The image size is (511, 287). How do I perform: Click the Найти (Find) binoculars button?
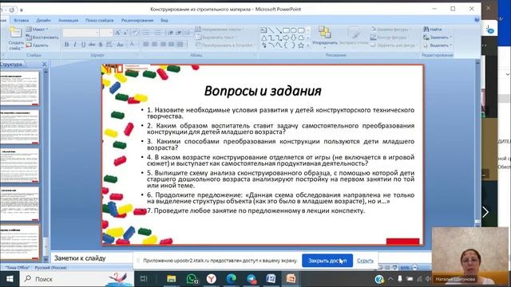[x=433, y=29]
